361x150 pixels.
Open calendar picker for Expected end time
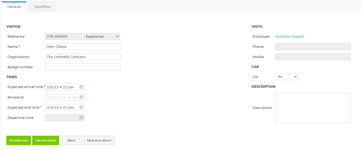coord(81,107)
